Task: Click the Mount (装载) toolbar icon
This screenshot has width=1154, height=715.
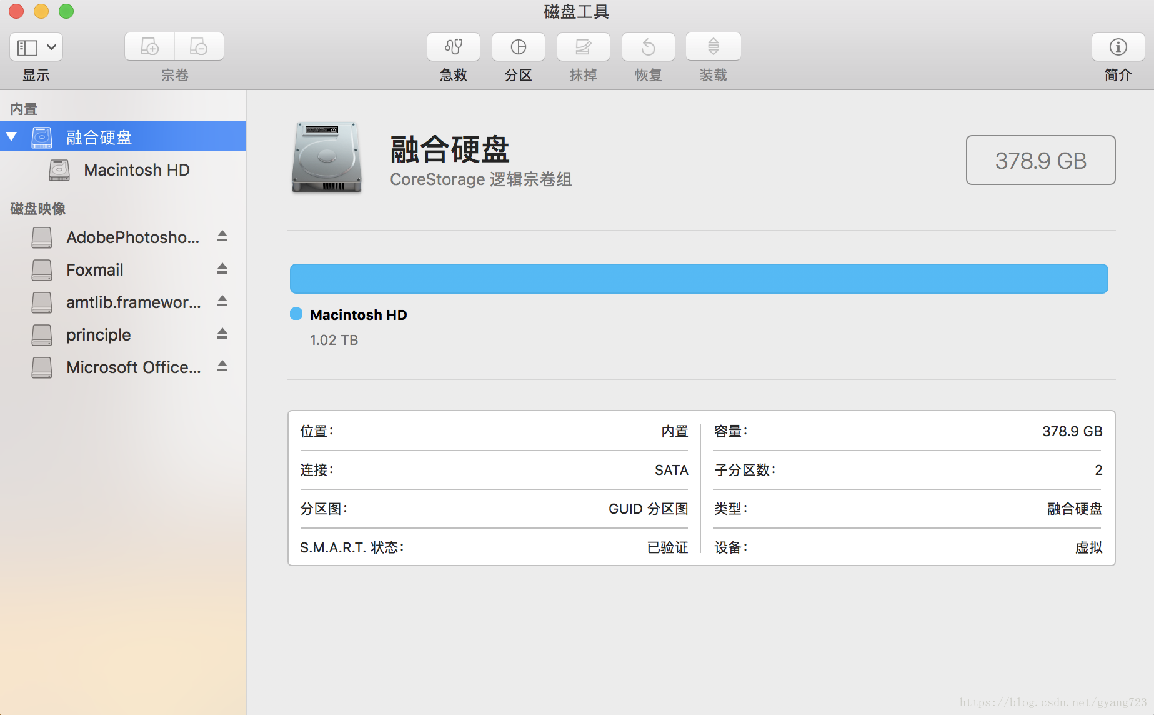Action: coord(713,47)
